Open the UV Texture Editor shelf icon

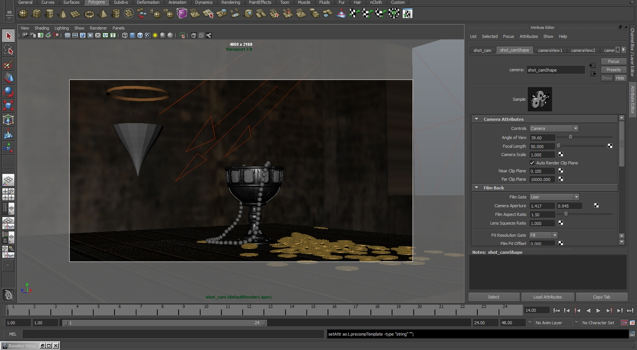(407, 13)
